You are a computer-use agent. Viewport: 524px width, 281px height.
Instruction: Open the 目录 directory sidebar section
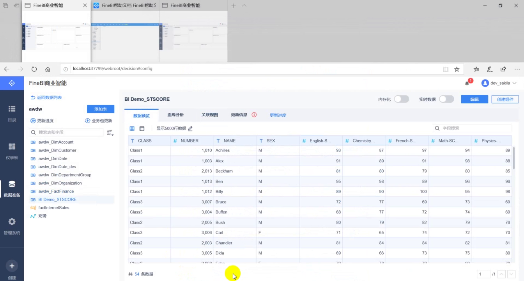[12, 113]
